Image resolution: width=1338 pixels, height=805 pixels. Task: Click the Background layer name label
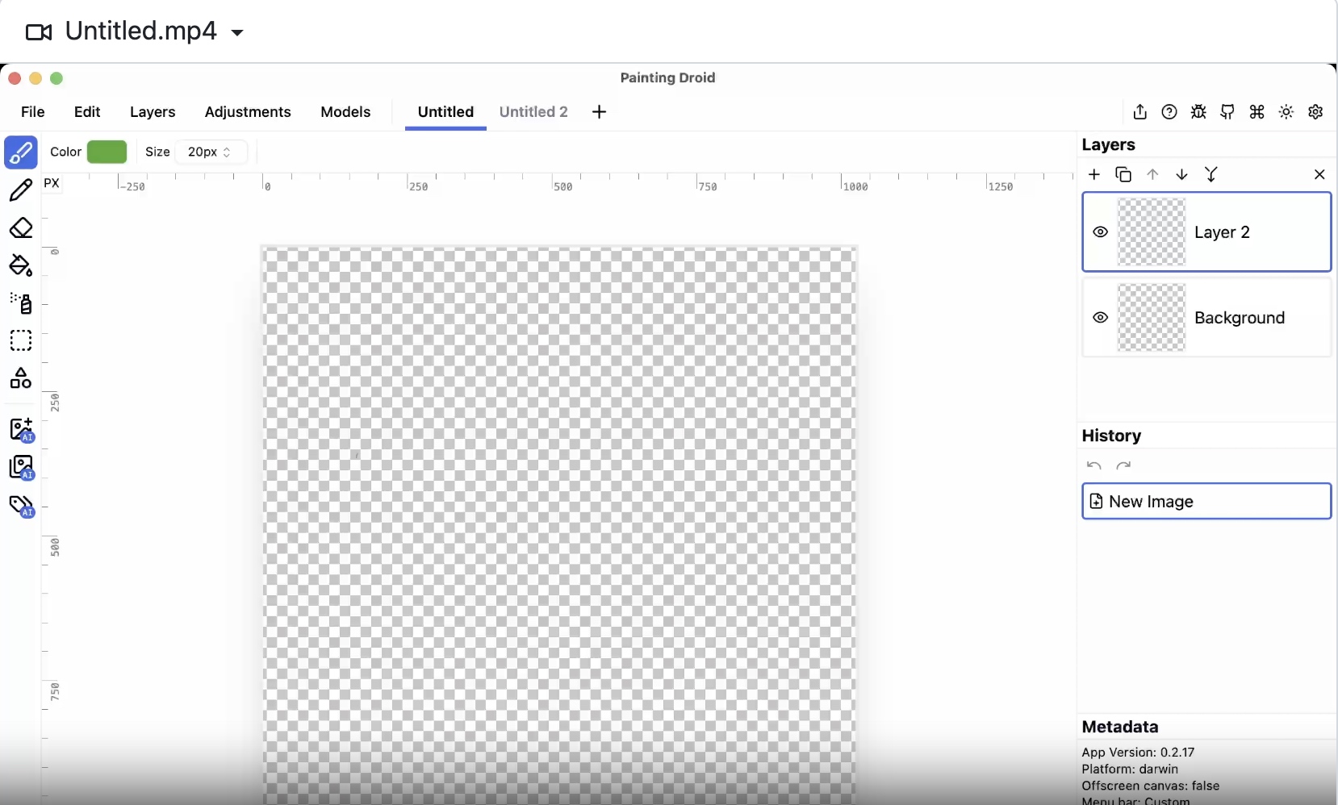1240,318
